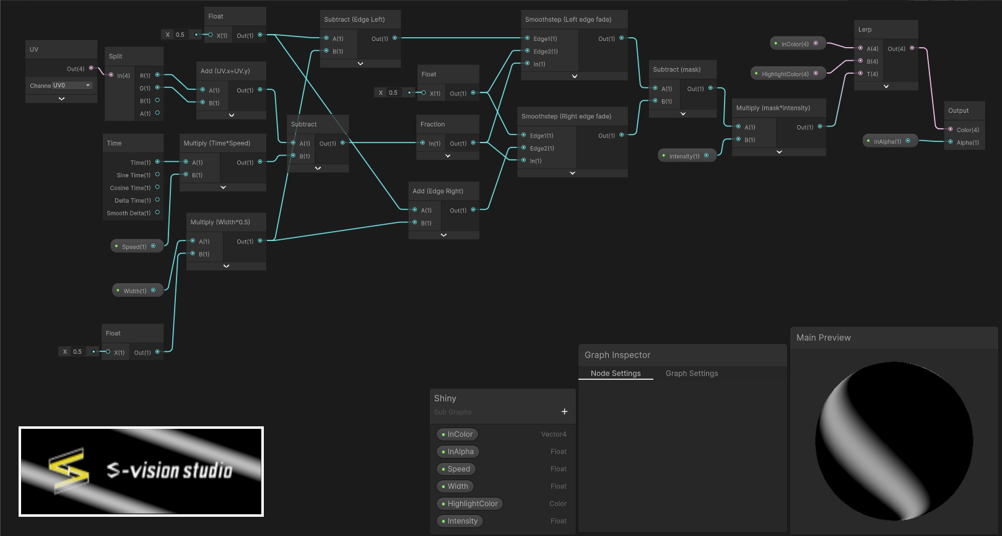Toggle chevron under Smoothstep (Right edge fade)
1002x536 pixels.
click(572, 173)
